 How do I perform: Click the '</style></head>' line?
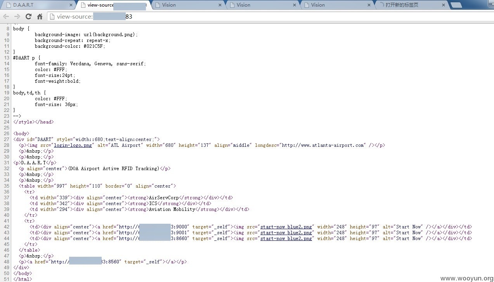tap(33, 122)
